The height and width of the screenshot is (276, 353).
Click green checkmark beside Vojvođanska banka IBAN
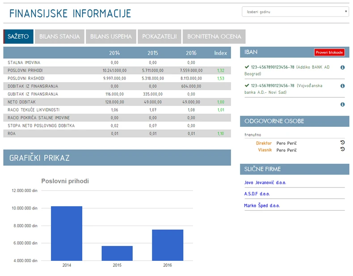(247, 85)
